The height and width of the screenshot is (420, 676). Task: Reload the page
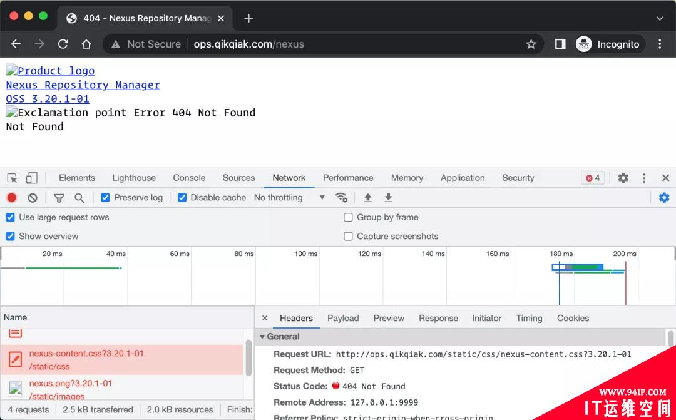63,44
